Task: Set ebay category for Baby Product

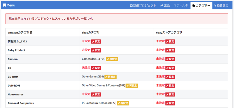Action: coord(96,50)
